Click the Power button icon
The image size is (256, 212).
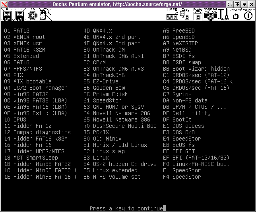(248, 15)
